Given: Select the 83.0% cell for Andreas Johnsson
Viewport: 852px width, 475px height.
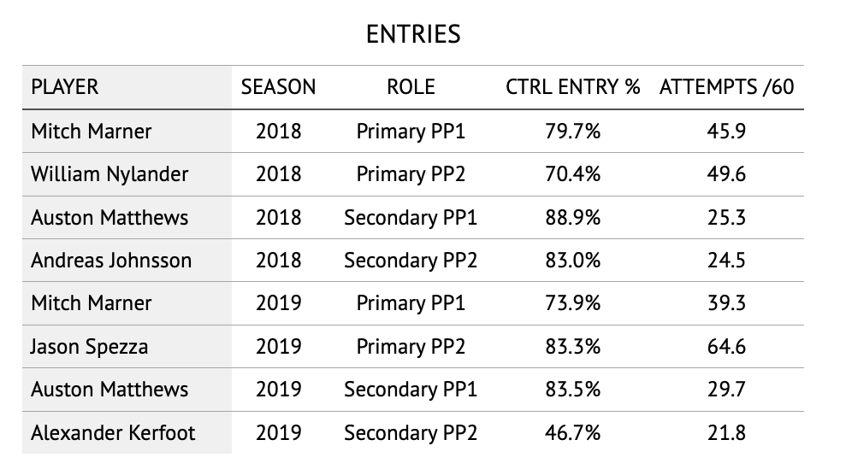Looking at the screenshot, I should click(573, 260).
